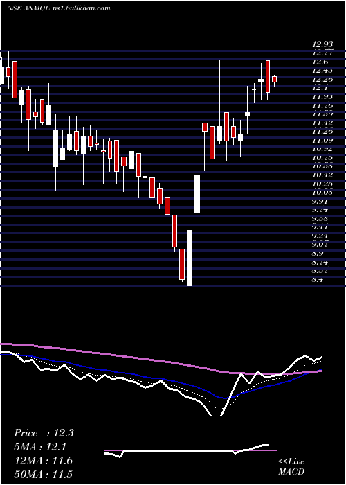Click the 9.91 price axis label
The width and height of the screenshot is (346, 485).
pyautogui.click(x=320, y=201)
